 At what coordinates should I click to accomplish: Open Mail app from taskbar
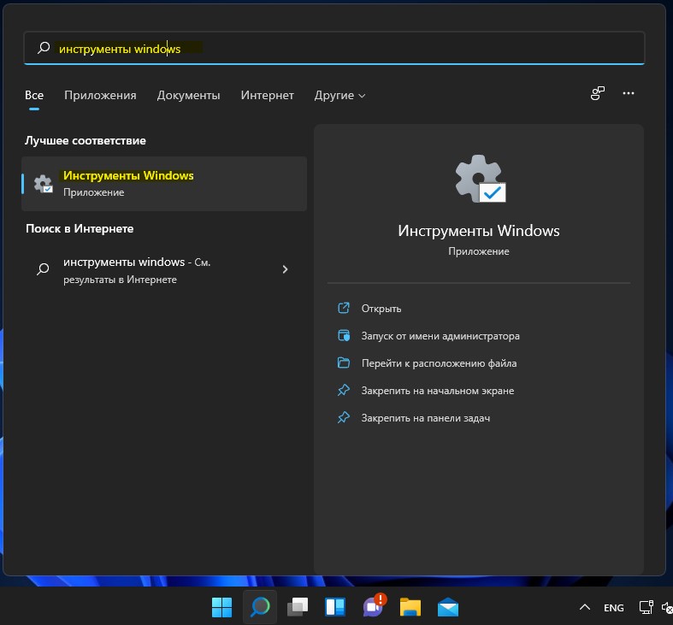pyautogui.click(x=448, y=607)
